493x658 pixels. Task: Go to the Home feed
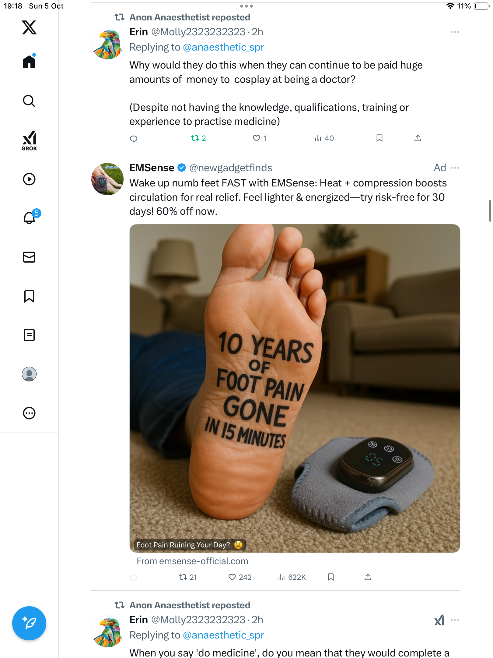(x=29, y=62)
